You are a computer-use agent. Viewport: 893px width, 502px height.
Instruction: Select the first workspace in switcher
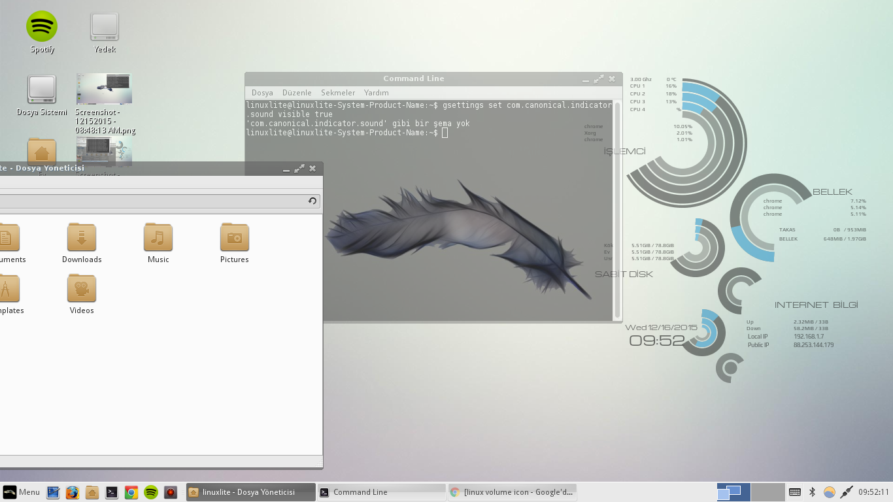pyautogui.click(x=733, y=492)
